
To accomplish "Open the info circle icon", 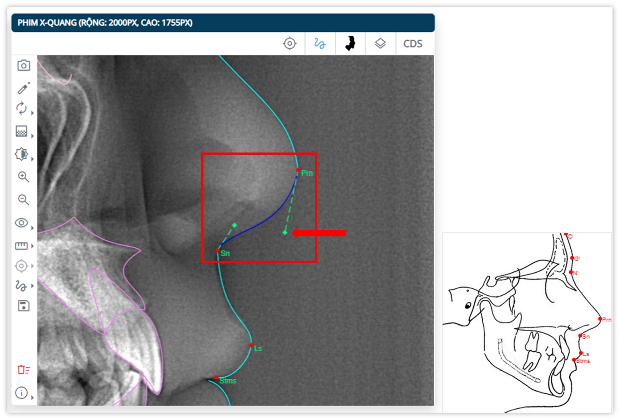I will pyautogui.click(x=22, y=393).
